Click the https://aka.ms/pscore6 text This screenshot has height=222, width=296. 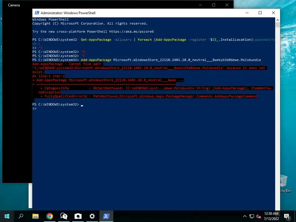click(x=132, y=32)
